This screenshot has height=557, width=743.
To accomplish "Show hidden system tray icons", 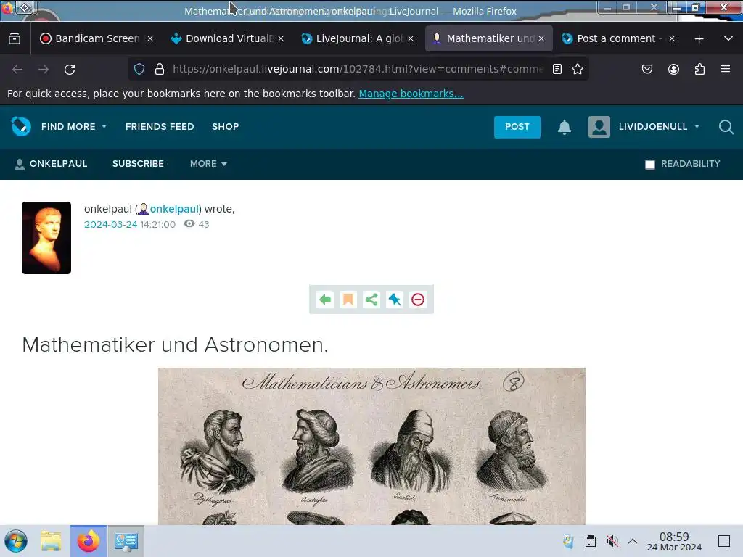I will (633, 541).
